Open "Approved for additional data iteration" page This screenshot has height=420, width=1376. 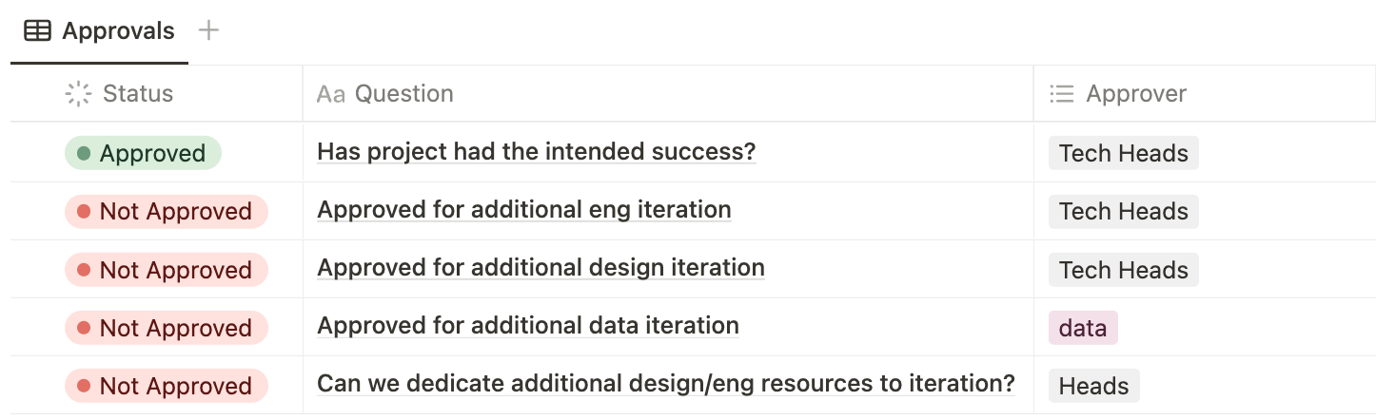point(527,326)
